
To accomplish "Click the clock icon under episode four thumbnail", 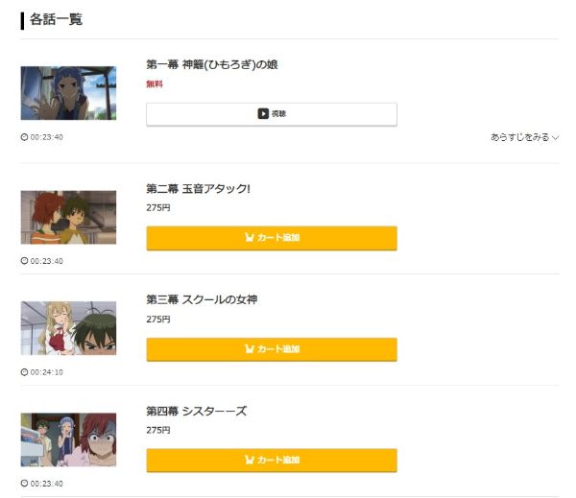I will [x=24, y=484].
